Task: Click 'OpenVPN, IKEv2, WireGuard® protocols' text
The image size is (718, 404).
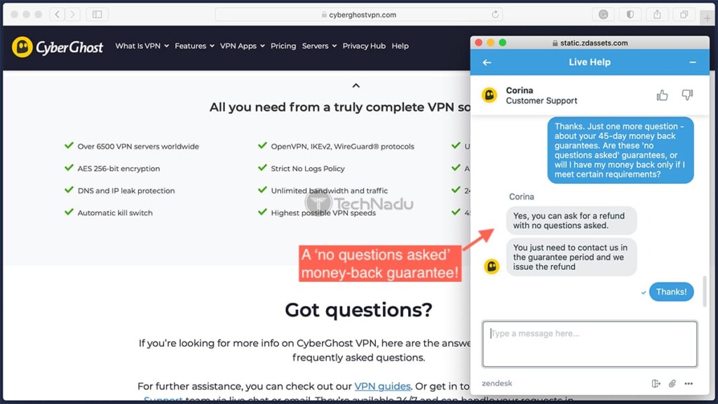Action: pos(342,147)
